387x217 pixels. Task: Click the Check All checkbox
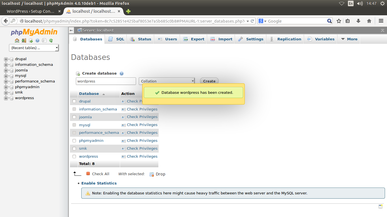(88, 174)
